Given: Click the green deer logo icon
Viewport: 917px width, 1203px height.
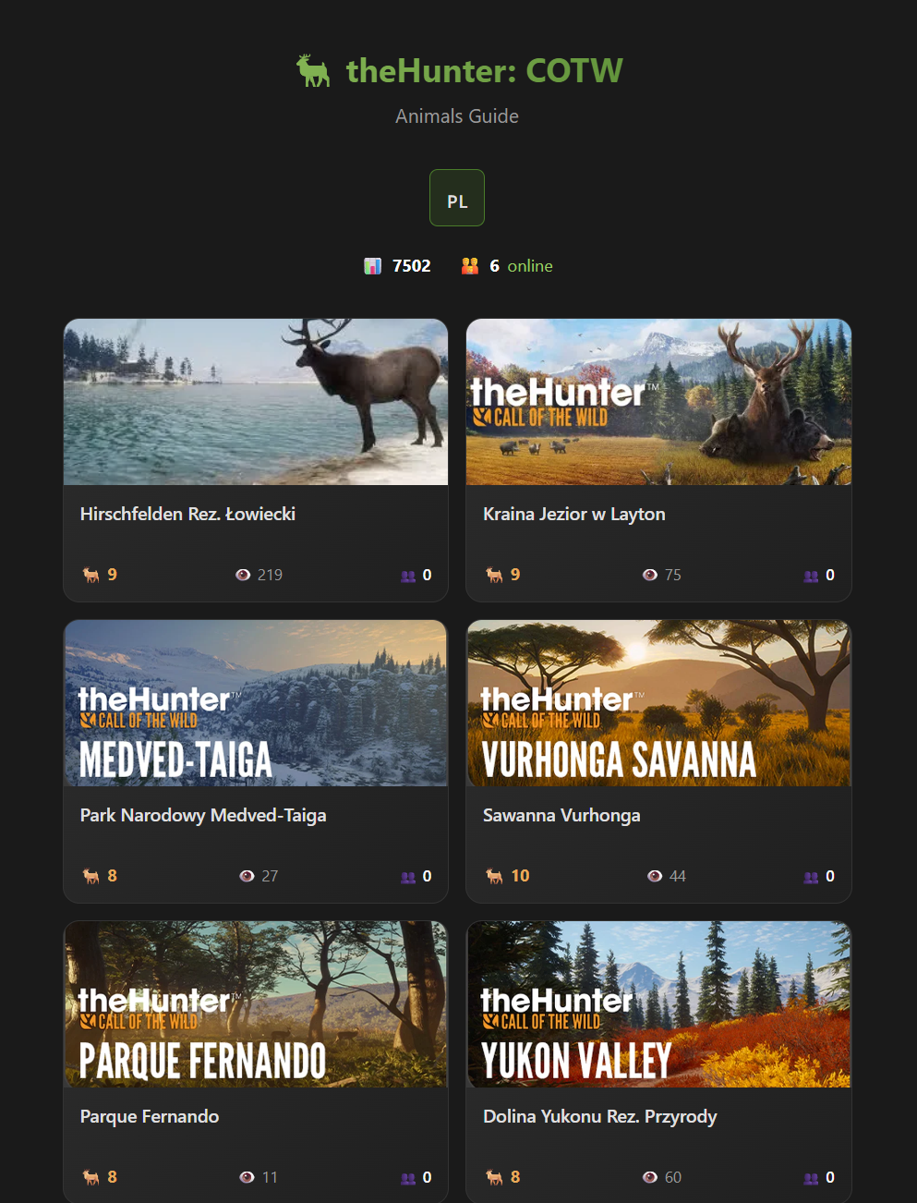Looking at the screenshot, I should click(313, 71).
